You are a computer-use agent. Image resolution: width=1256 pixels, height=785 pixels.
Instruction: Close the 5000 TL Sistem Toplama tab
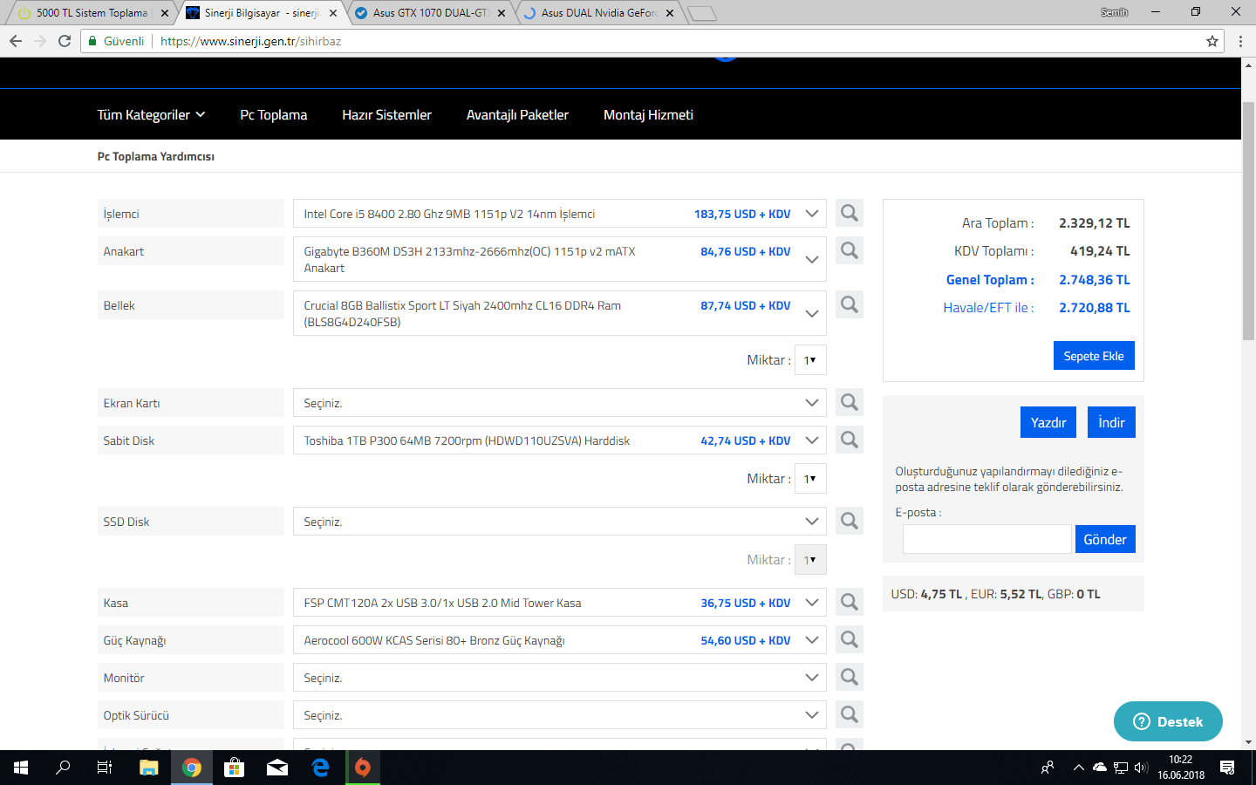[165, 13]
